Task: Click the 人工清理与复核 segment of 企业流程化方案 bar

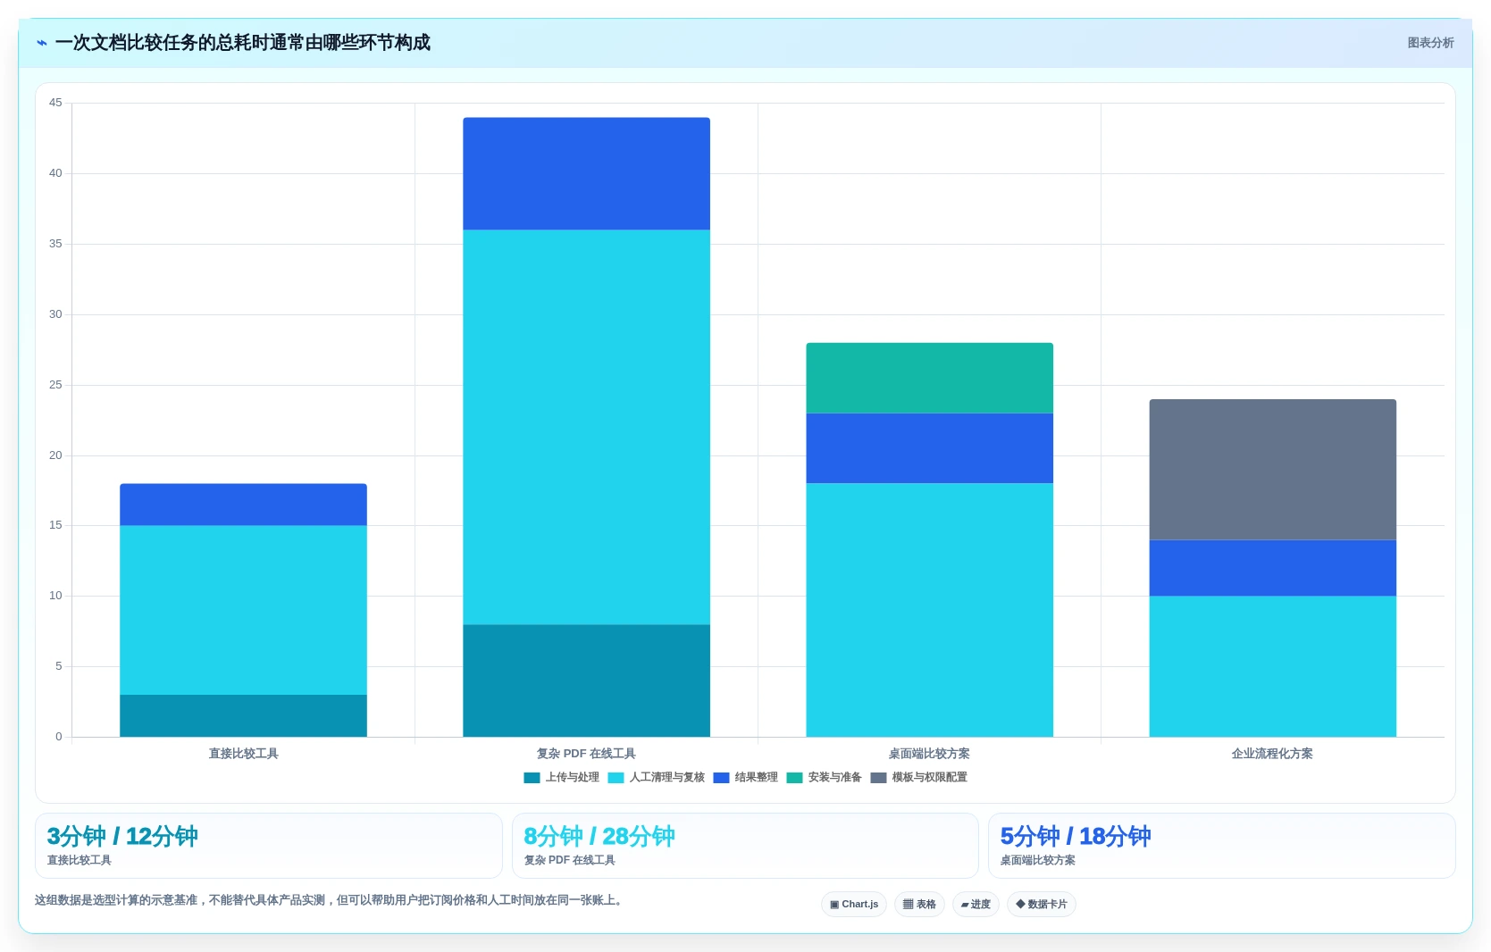Action: tap(1272, 666)
